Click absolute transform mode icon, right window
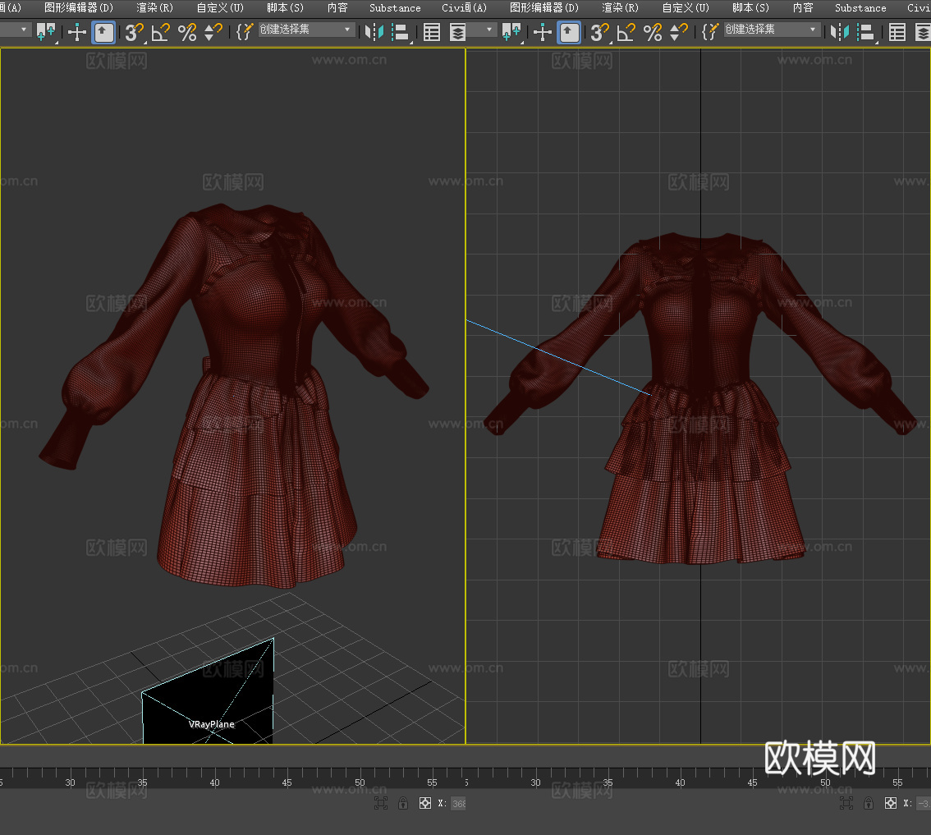This screenshot has height=835, width=931. (891, 803)
